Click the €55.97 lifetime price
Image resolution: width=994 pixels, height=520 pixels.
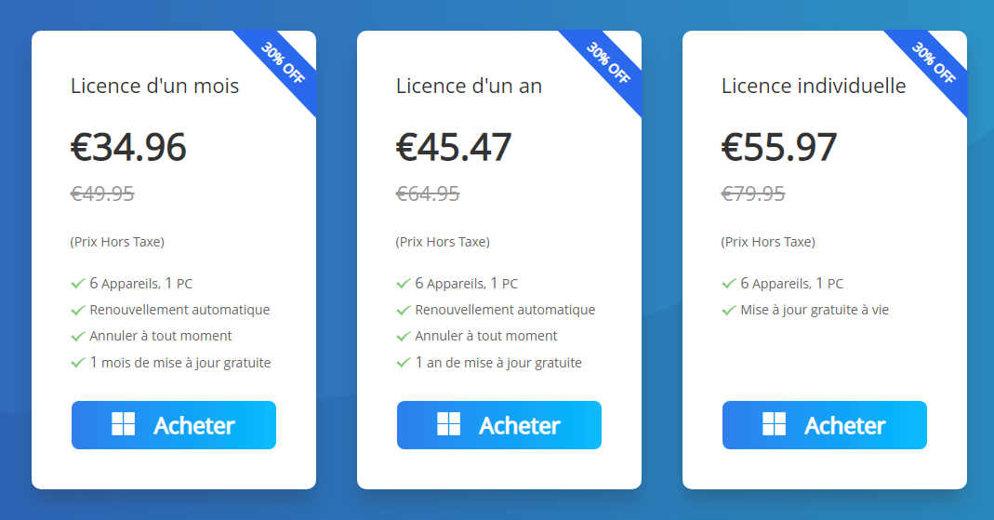click(779, 147)
